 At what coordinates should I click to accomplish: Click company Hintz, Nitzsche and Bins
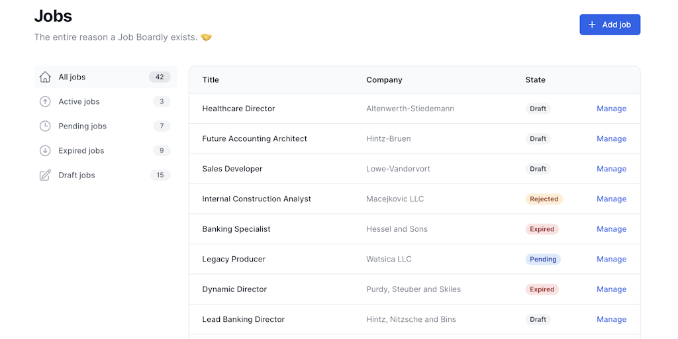pyautogui.click(x=411, y=320)
